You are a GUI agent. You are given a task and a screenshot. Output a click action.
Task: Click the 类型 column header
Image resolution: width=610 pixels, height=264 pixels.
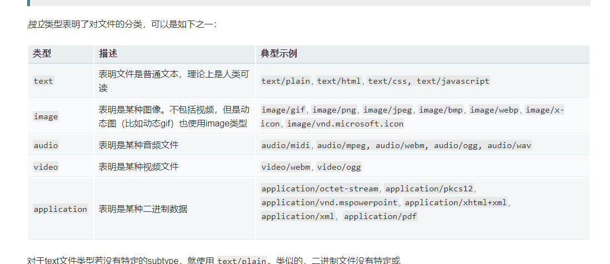tap(61, 54)
